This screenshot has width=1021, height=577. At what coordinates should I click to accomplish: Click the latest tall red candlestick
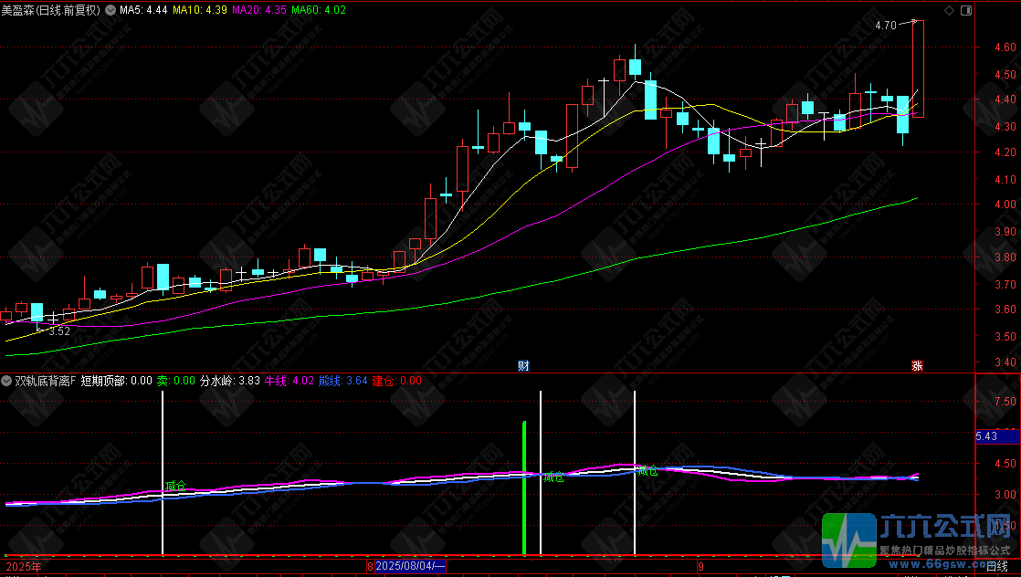click(918, 68)
